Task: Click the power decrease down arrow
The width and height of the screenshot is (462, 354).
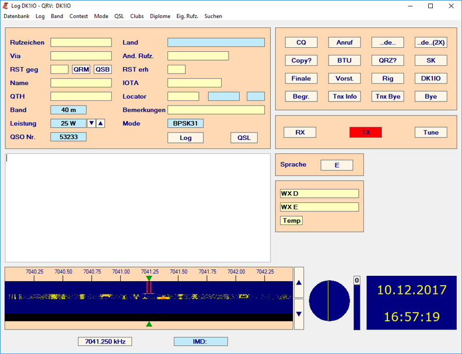Action: tap(91, 123)
